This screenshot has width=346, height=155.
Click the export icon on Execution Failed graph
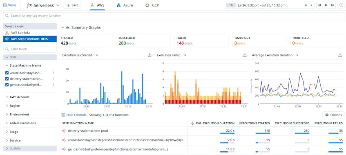pyautogui.click(x=245, y=55)
